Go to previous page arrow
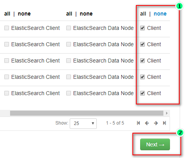The height and width of the screenshot is (158, 187). tap(147, 123)
